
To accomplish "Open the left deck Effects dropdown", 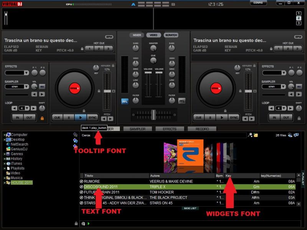I will point(26,73).
